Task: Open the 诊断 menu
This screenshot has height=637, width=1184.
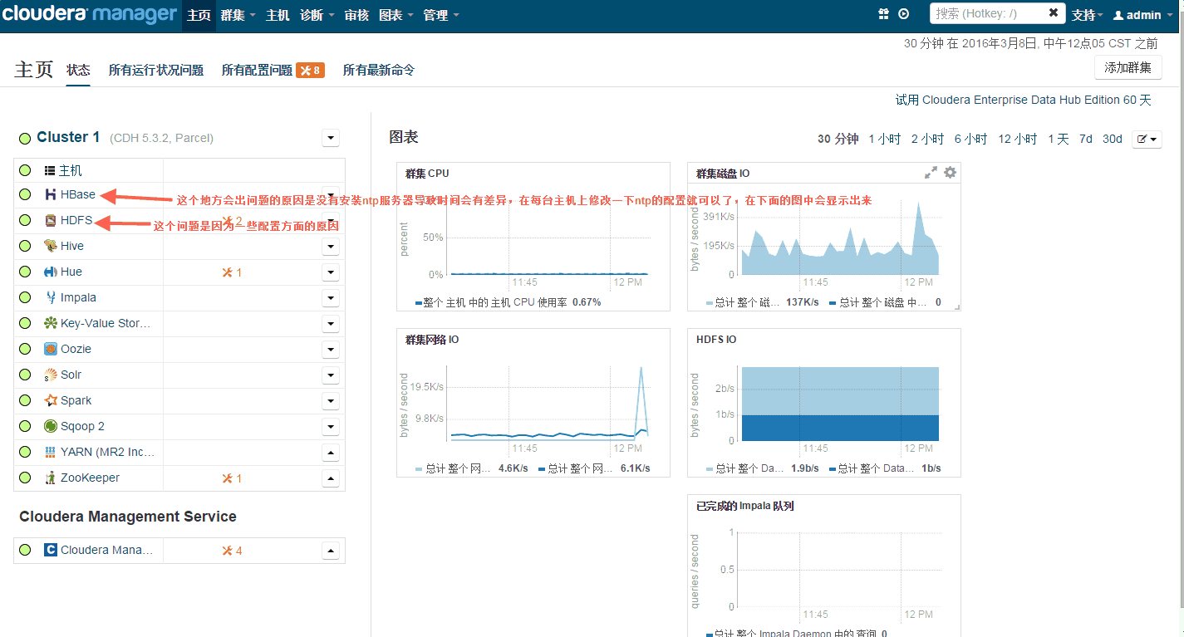Action: click(x=317, y=16)
